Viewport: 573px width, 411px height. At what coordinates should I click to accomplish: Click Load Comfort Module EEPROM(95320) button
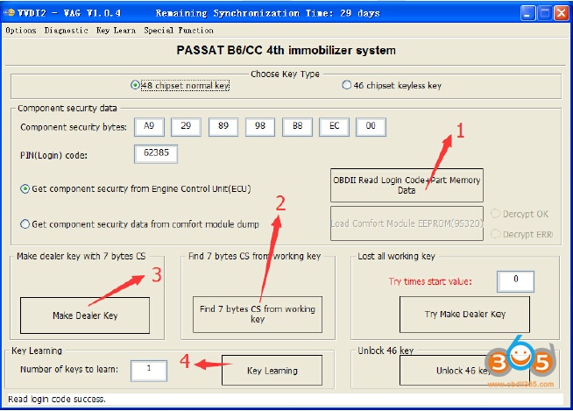point(407,223)
